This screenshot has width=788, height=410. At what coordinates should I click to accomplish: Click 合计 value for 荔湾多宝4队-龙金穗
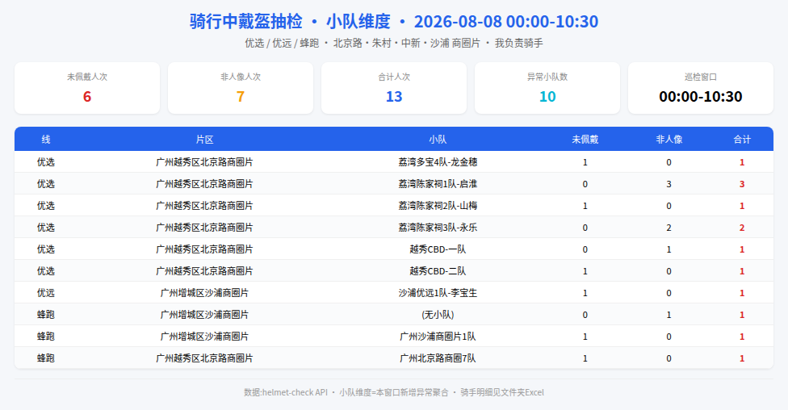click(742, 162)
